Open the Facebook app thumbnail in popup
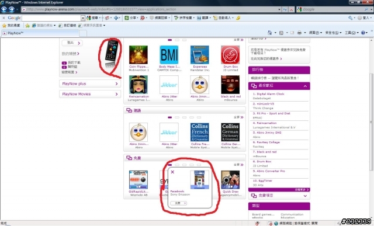The height and width of the screenshot is (226, 374). pyautogui.click(x=200, y=180)
